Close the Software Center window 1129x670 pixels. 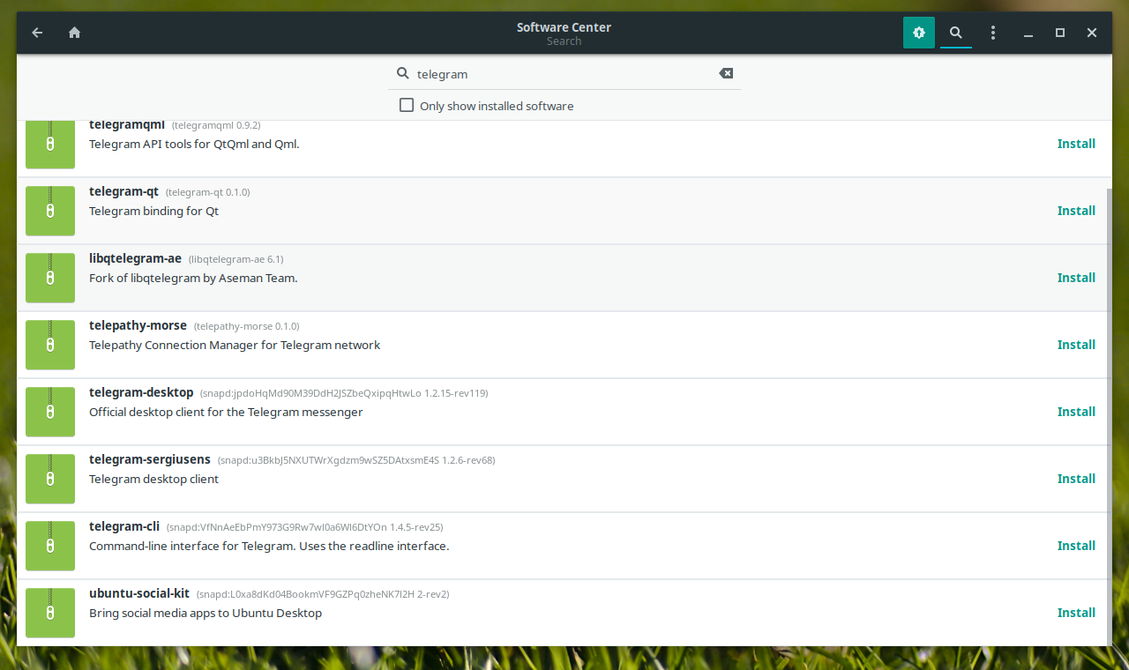(x=1092, y=33)
